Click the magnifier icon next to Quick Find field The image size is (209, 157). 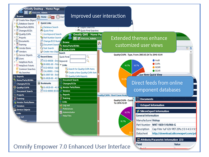coord(88,57)
